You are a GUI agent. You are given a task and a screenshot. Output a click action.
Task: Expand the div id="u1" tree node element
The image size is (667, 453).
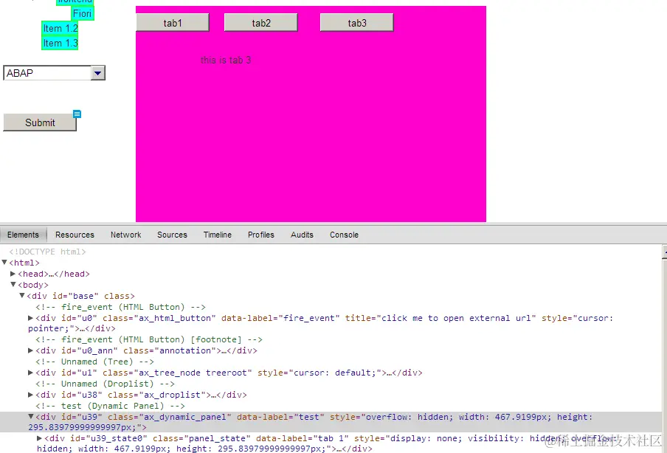pyautogui.click(x=30, y=372)
